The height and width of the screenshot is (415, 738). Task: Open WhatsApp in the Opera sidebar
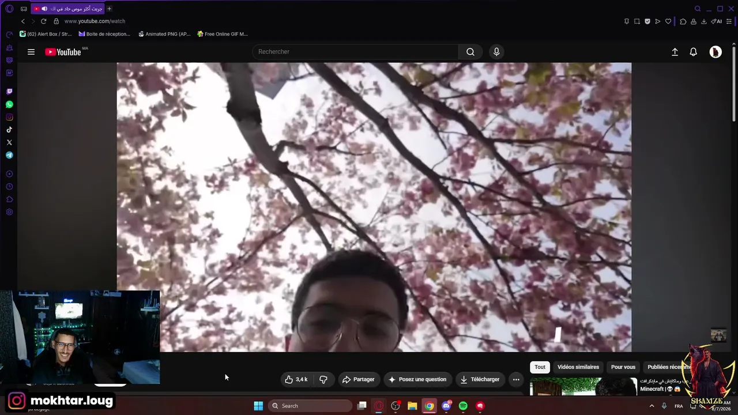[x=9, y=104]
